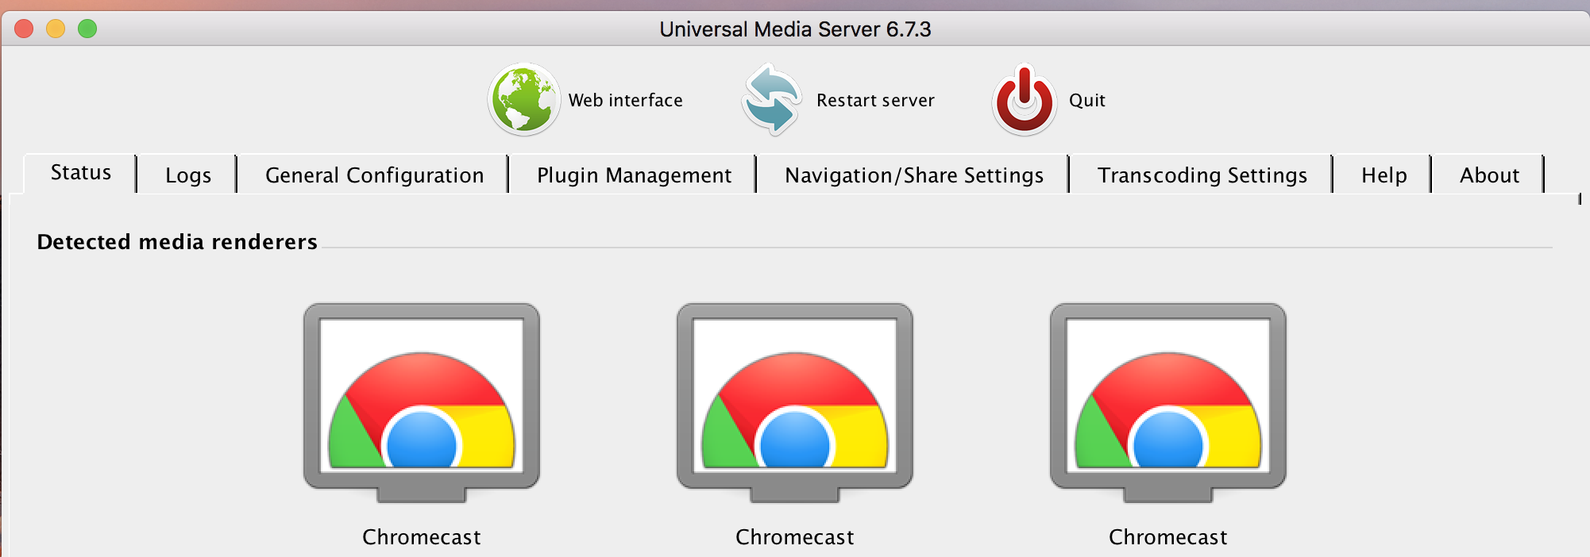Click the red power Quit icon
The width and height of the screenshot is (1590, 557).
coord(1025,100)
